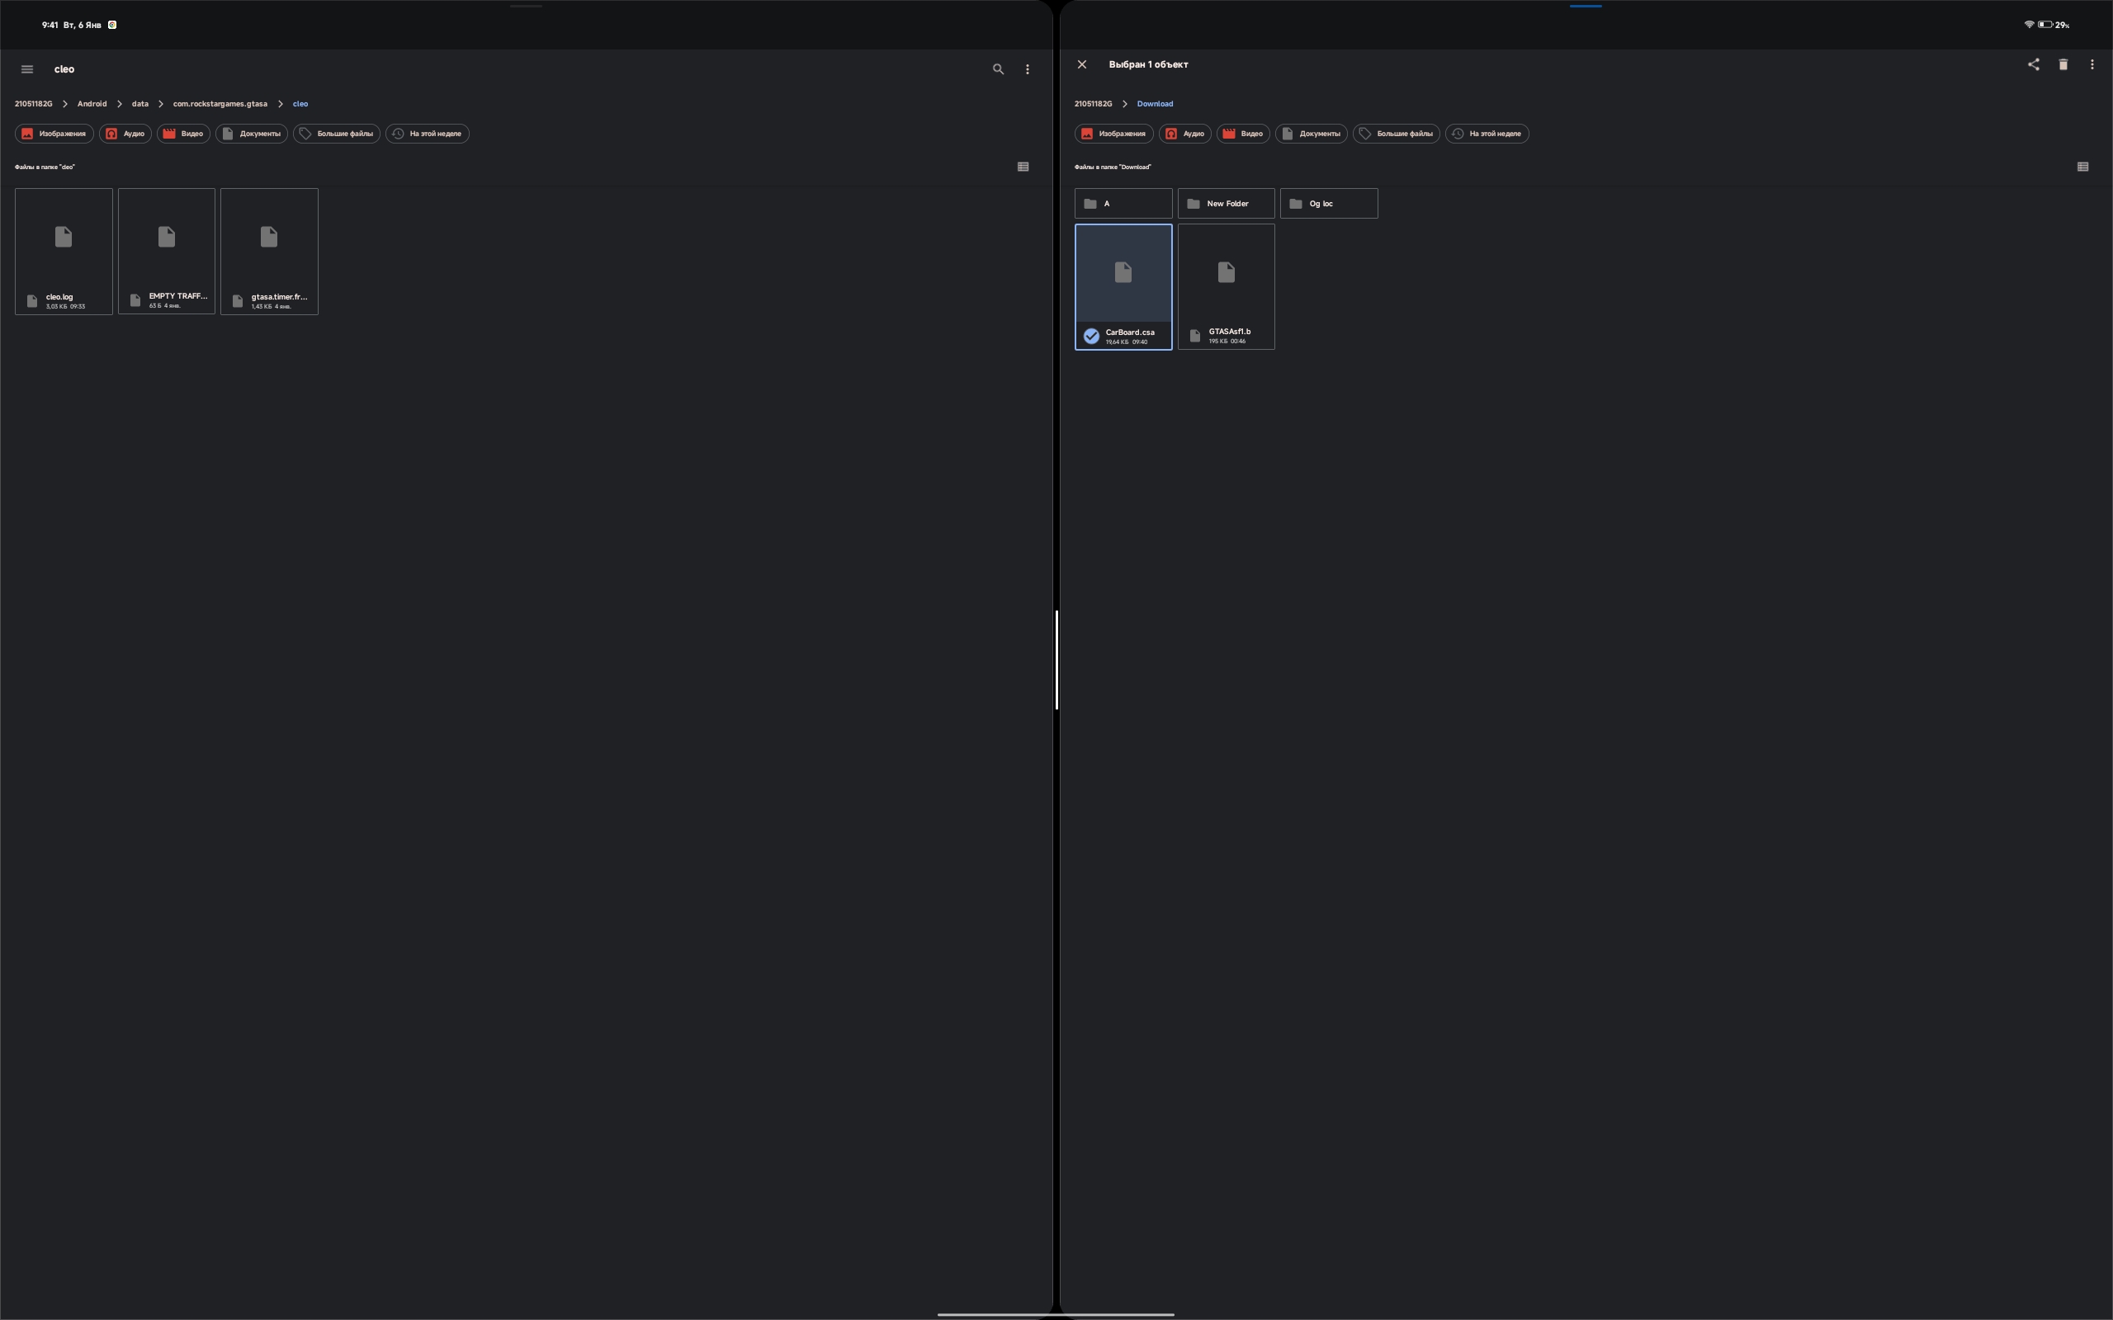Navigate to Android in breadcrumb path

92,104
